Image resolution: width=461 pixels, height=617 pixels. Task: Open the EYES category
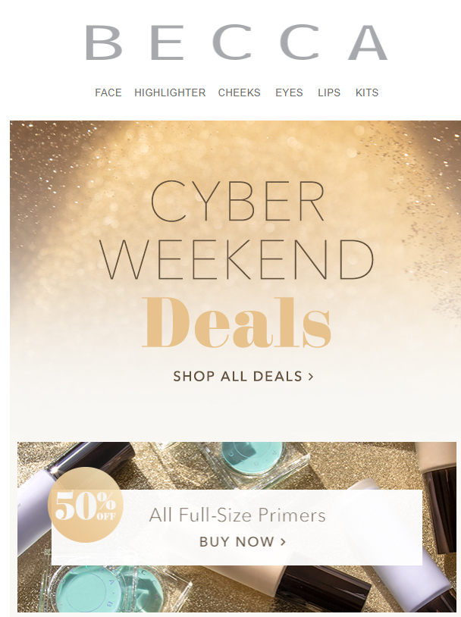(x=289, y=92)
